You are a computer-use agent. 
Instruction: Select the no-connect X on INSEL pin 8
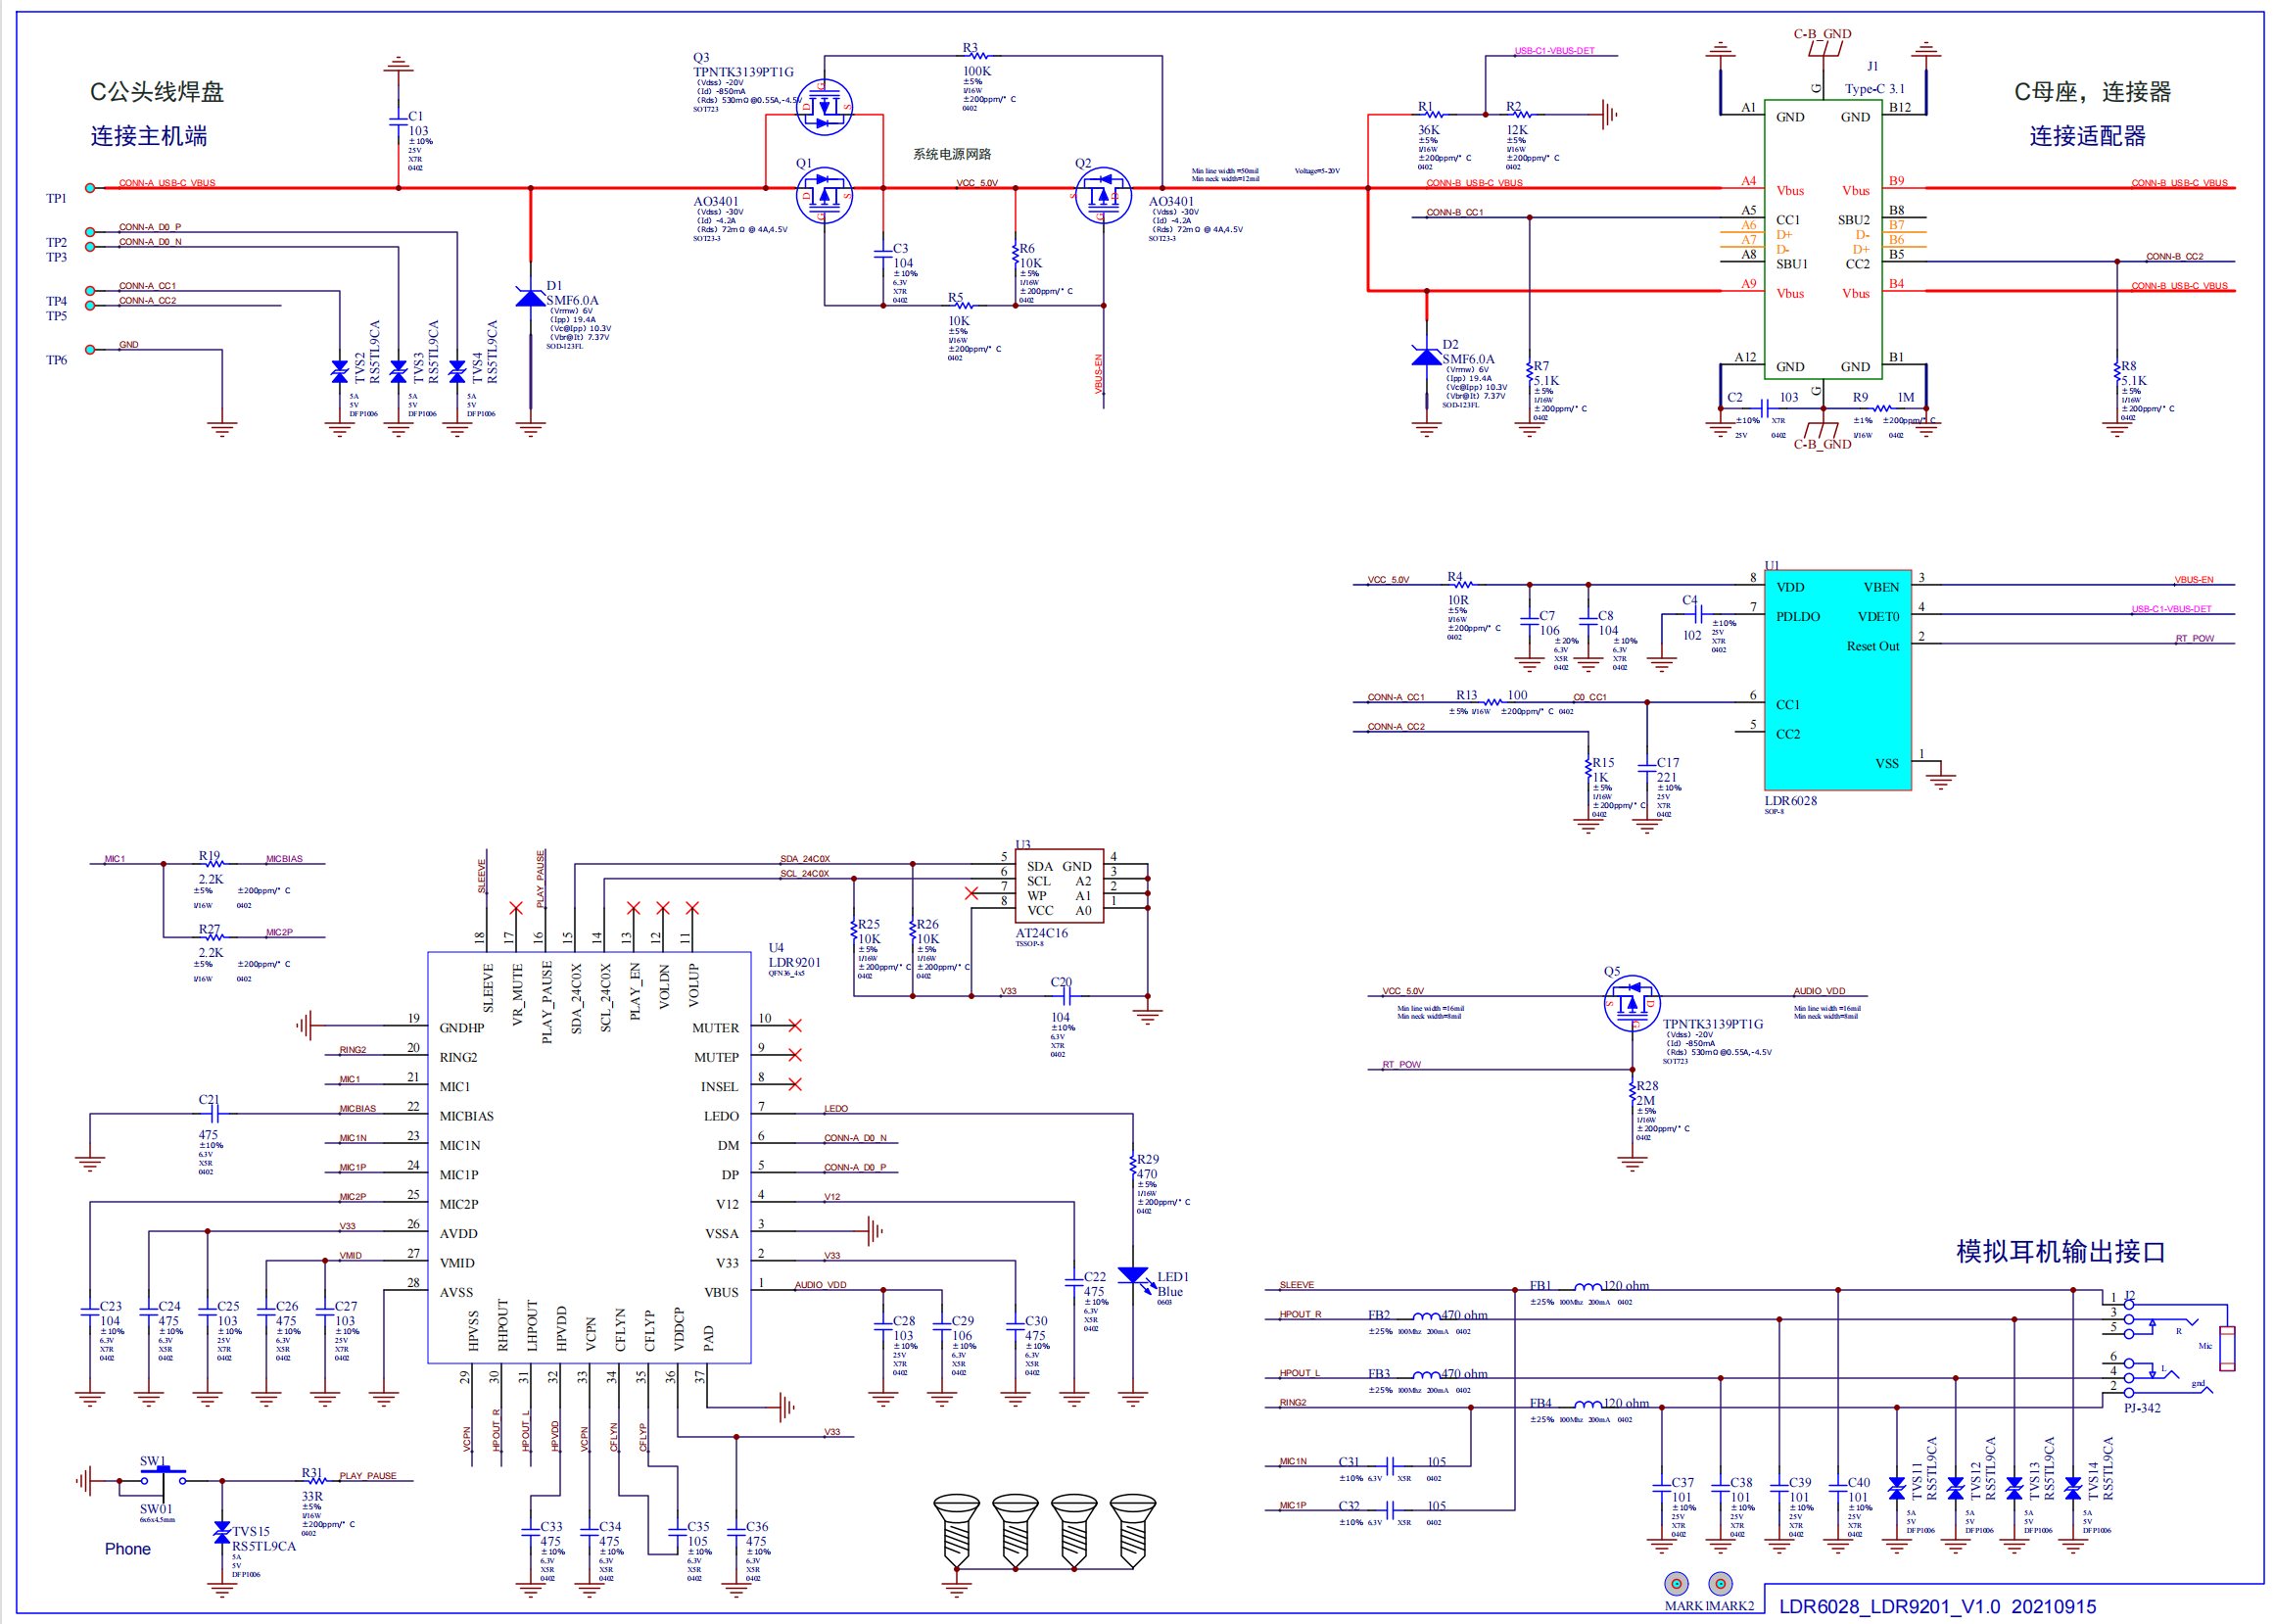(794, 1085)
